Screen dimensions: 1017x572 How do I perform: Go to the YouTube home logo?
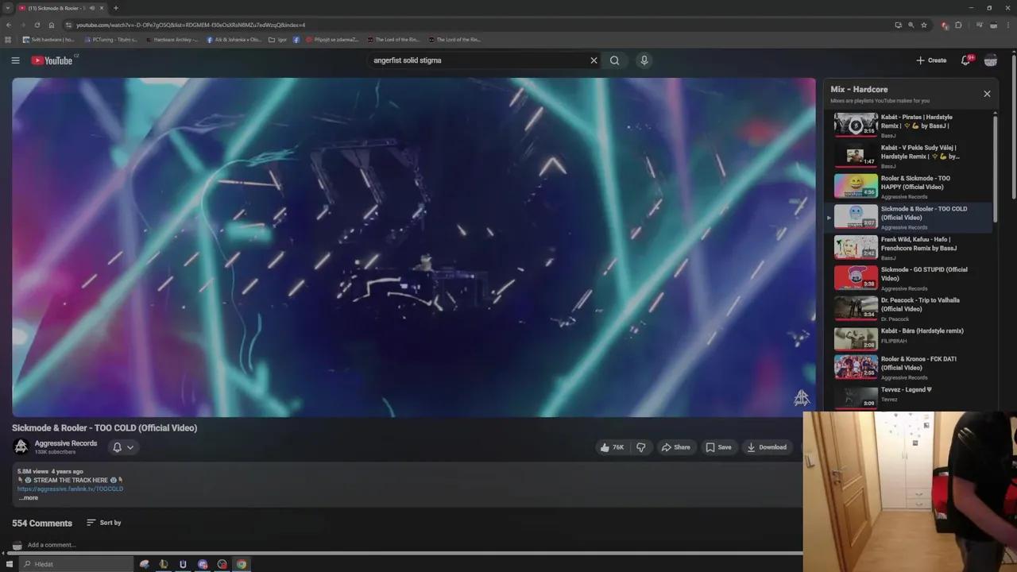52,60
